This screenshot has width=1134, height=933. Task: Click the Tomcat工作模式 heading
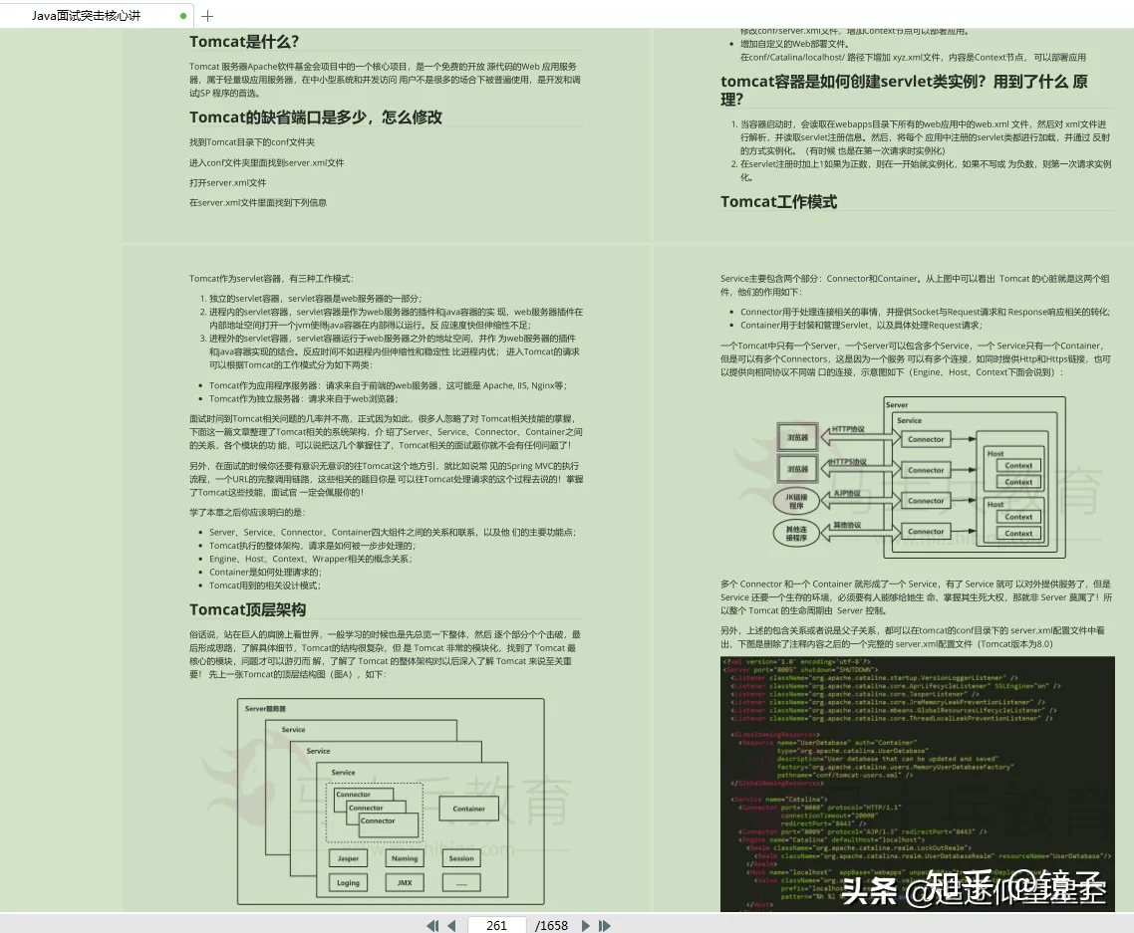tap(778, 201)
